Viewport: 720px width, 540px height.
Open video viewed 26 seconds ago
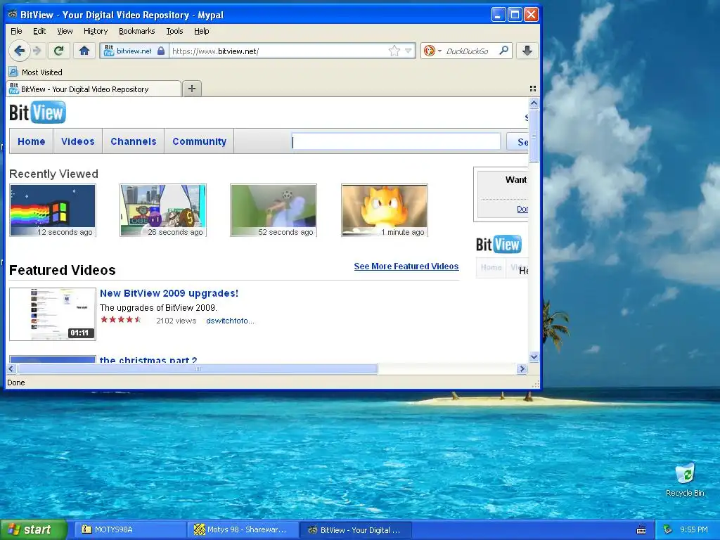click(x=163, y=210)
